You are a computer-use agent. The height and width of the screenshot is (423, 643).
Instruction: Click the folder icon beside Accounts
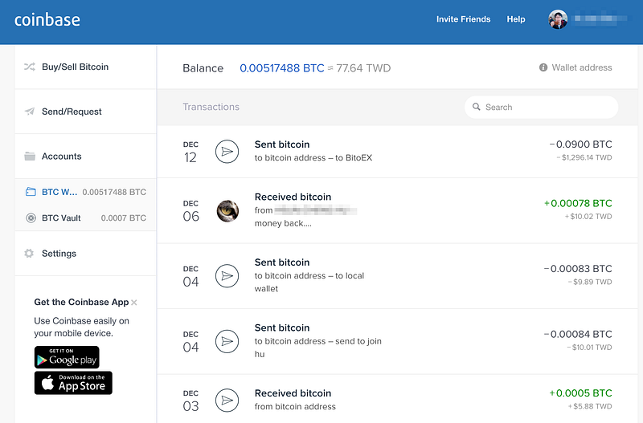(30, 157)
